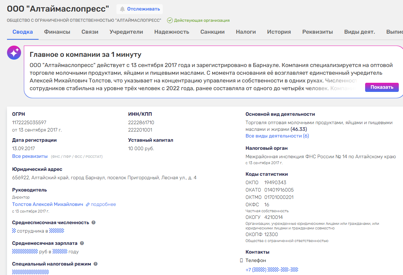Click OKVED code 46.33 in activity description
403x275 pixels.
tap(299, 129)
